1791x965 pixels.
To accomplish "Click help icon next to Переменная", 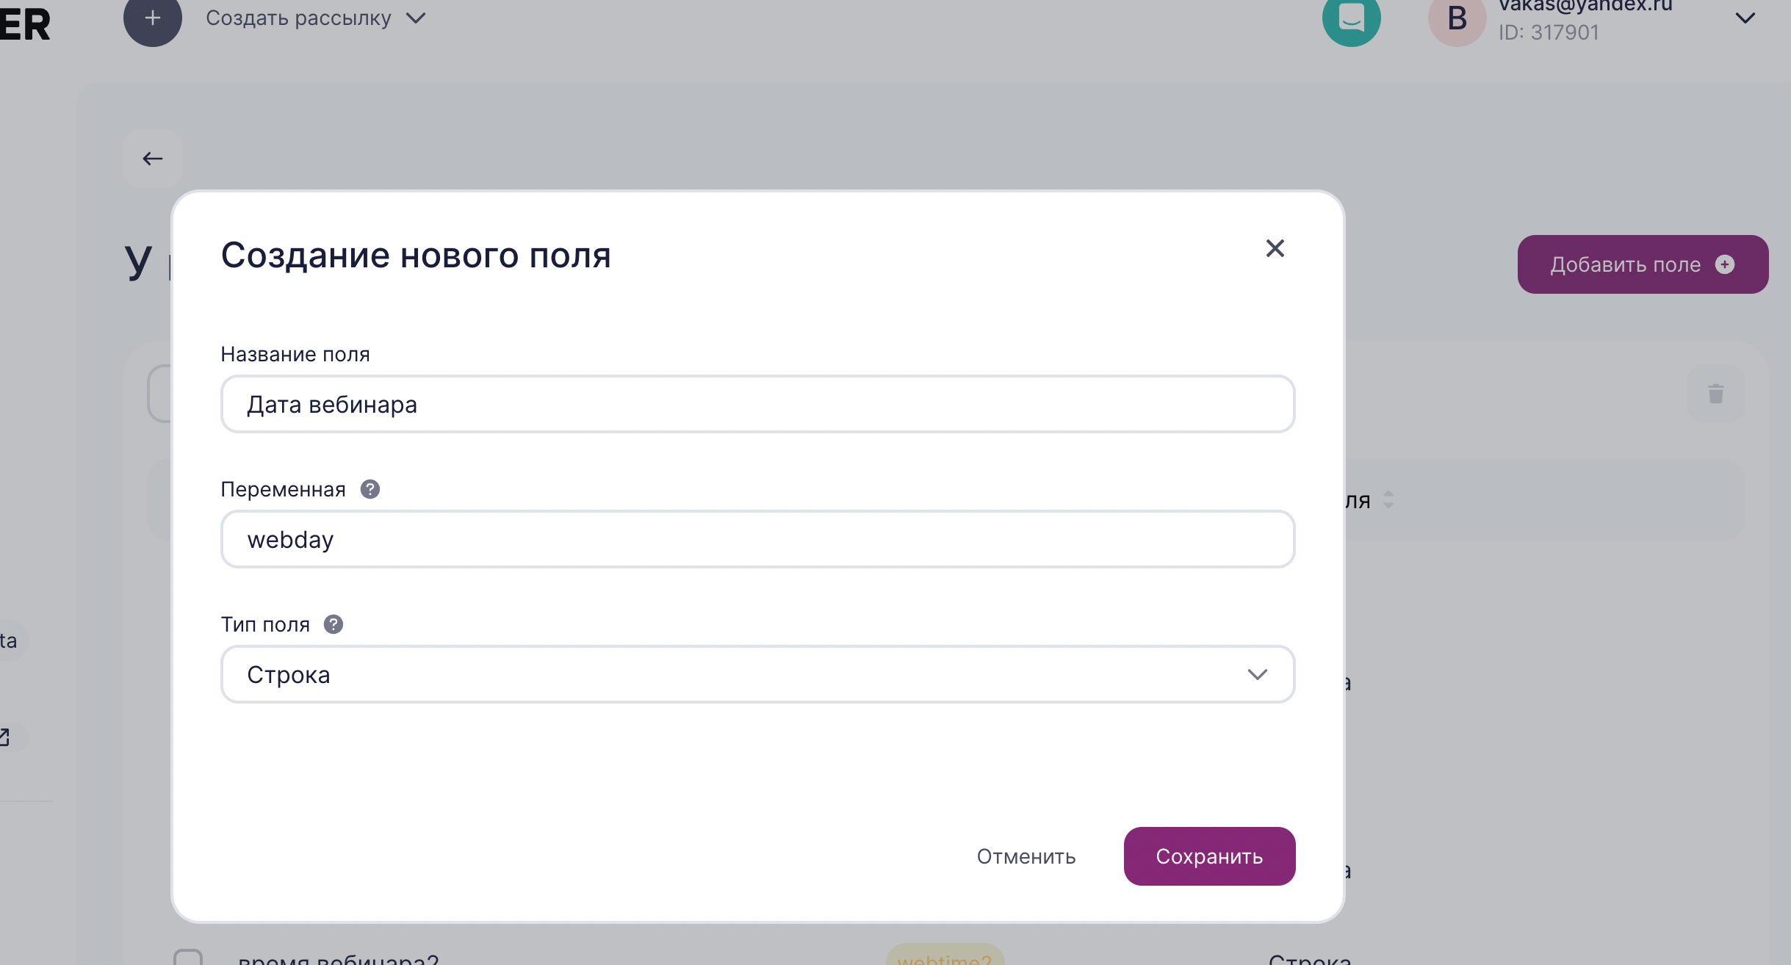I will [370, 489].
